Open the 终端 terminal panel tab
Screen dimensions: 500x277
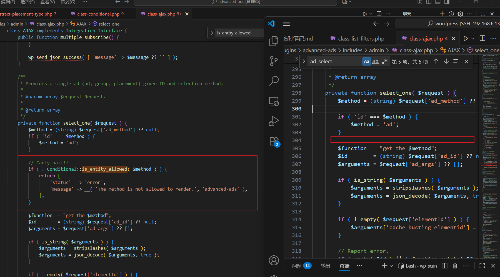pos(345,266)
